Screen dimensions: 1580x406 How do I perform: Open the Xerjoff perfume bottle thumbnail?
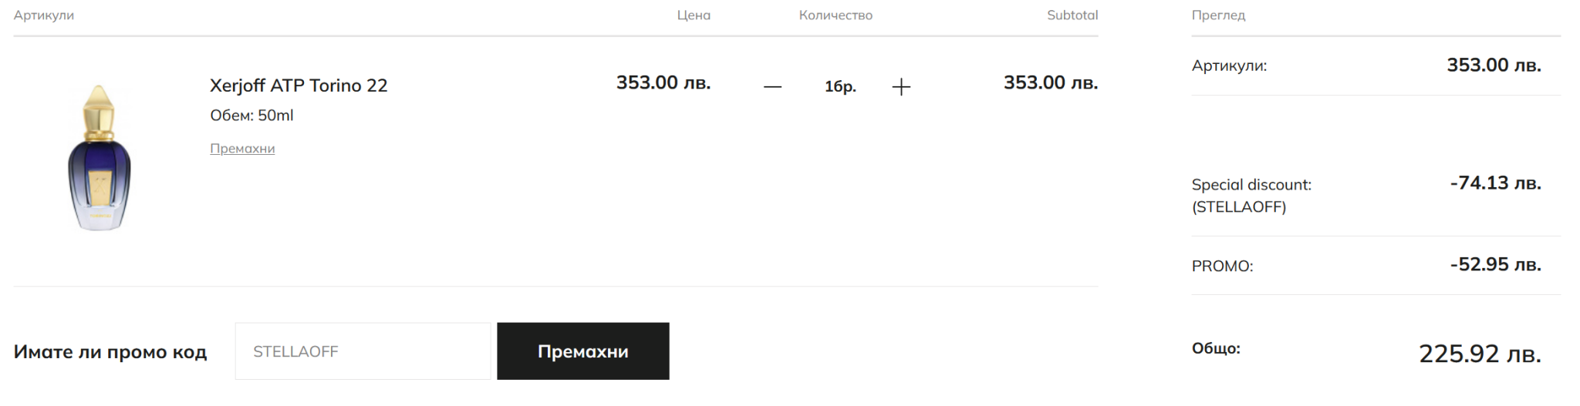[100, 158]
